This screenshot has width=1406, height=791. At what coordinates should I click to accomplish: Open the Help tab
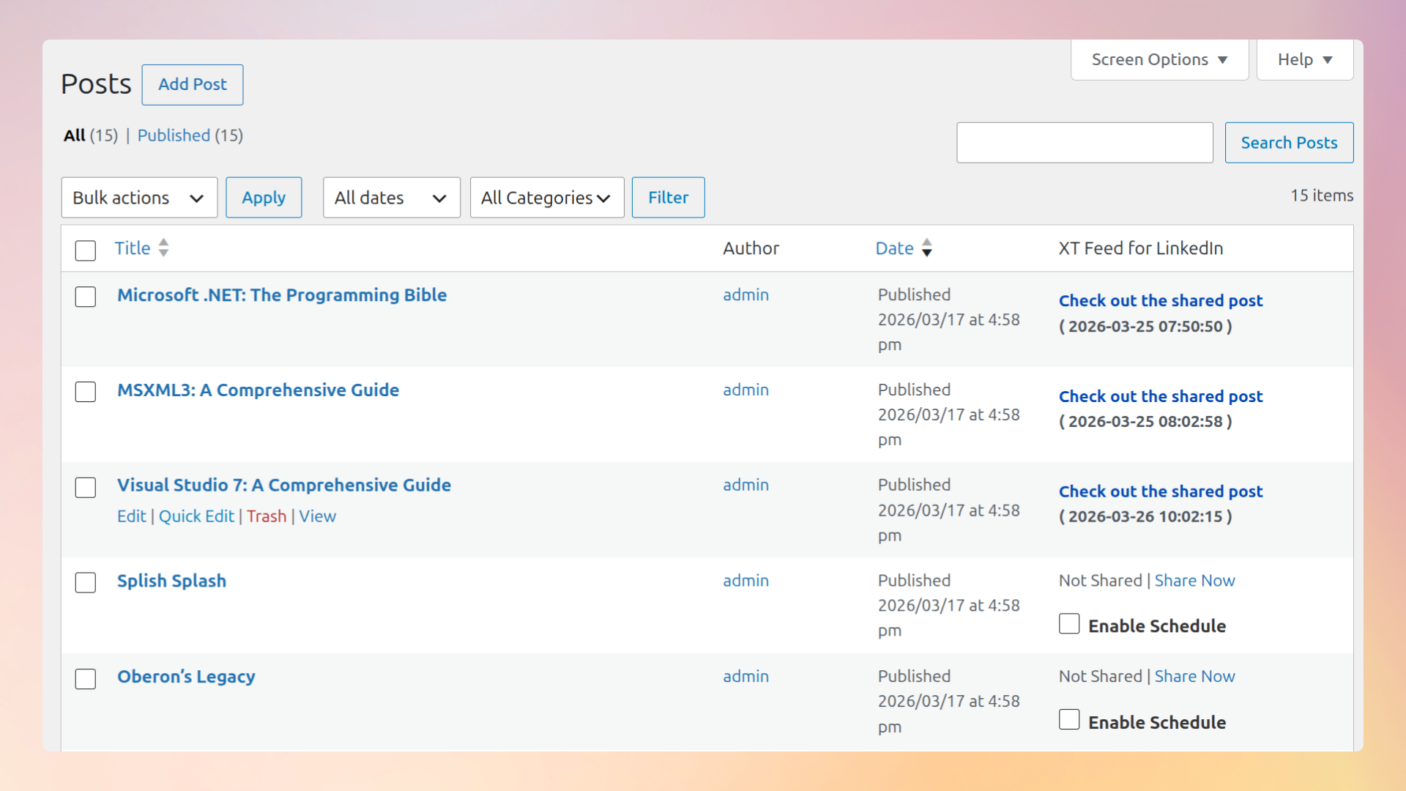point(1304,60)
